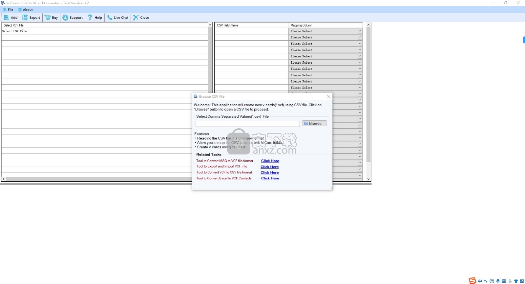Click Here link for VCF to CSV tool
Screen dimensions: 525x284
click(x=270, y=173)
